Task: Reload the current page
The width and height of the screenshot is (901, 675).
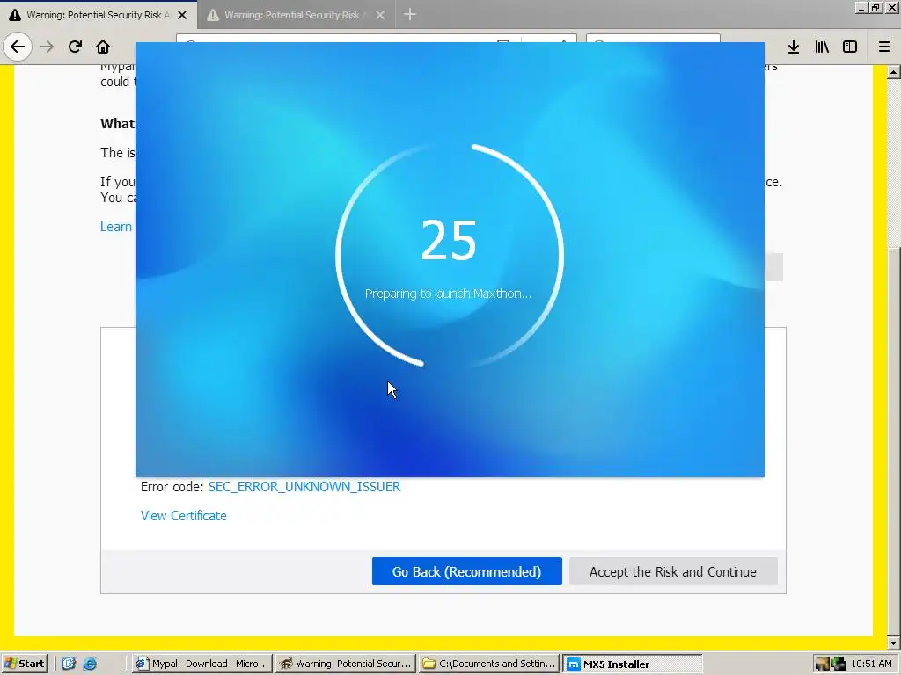Action: pos(75,47)
